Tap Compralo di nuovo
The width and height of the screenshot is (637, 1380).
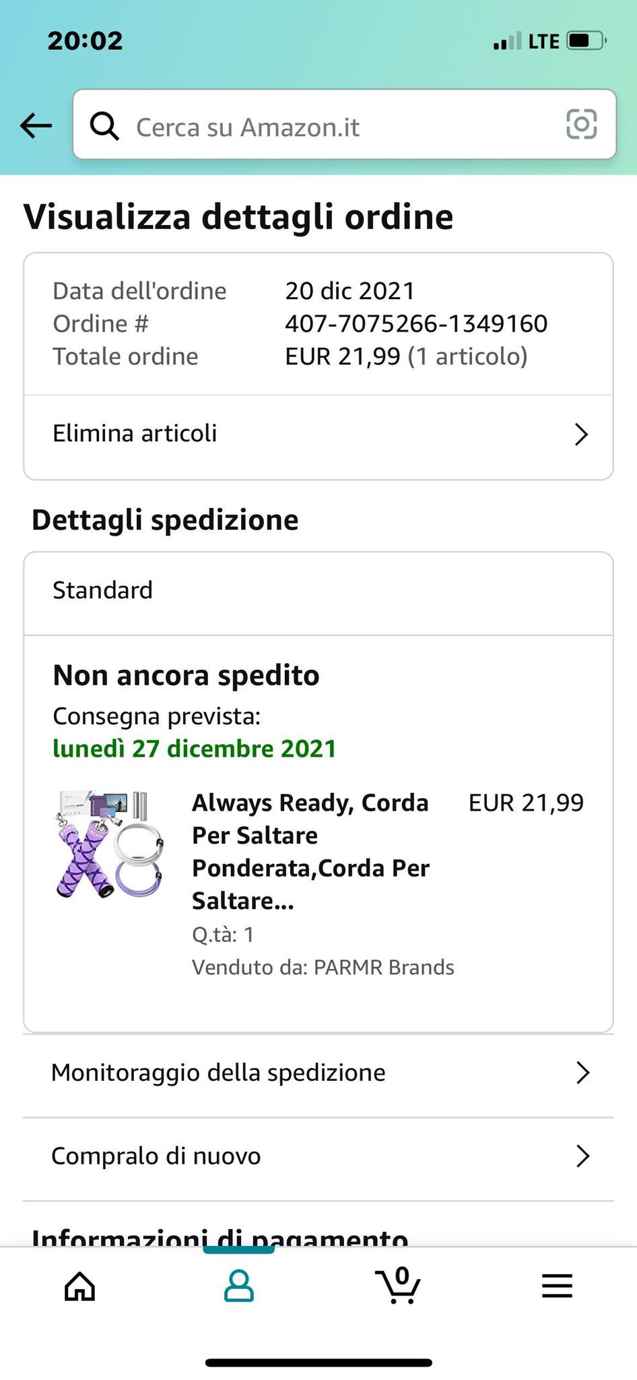(156, 1156)
